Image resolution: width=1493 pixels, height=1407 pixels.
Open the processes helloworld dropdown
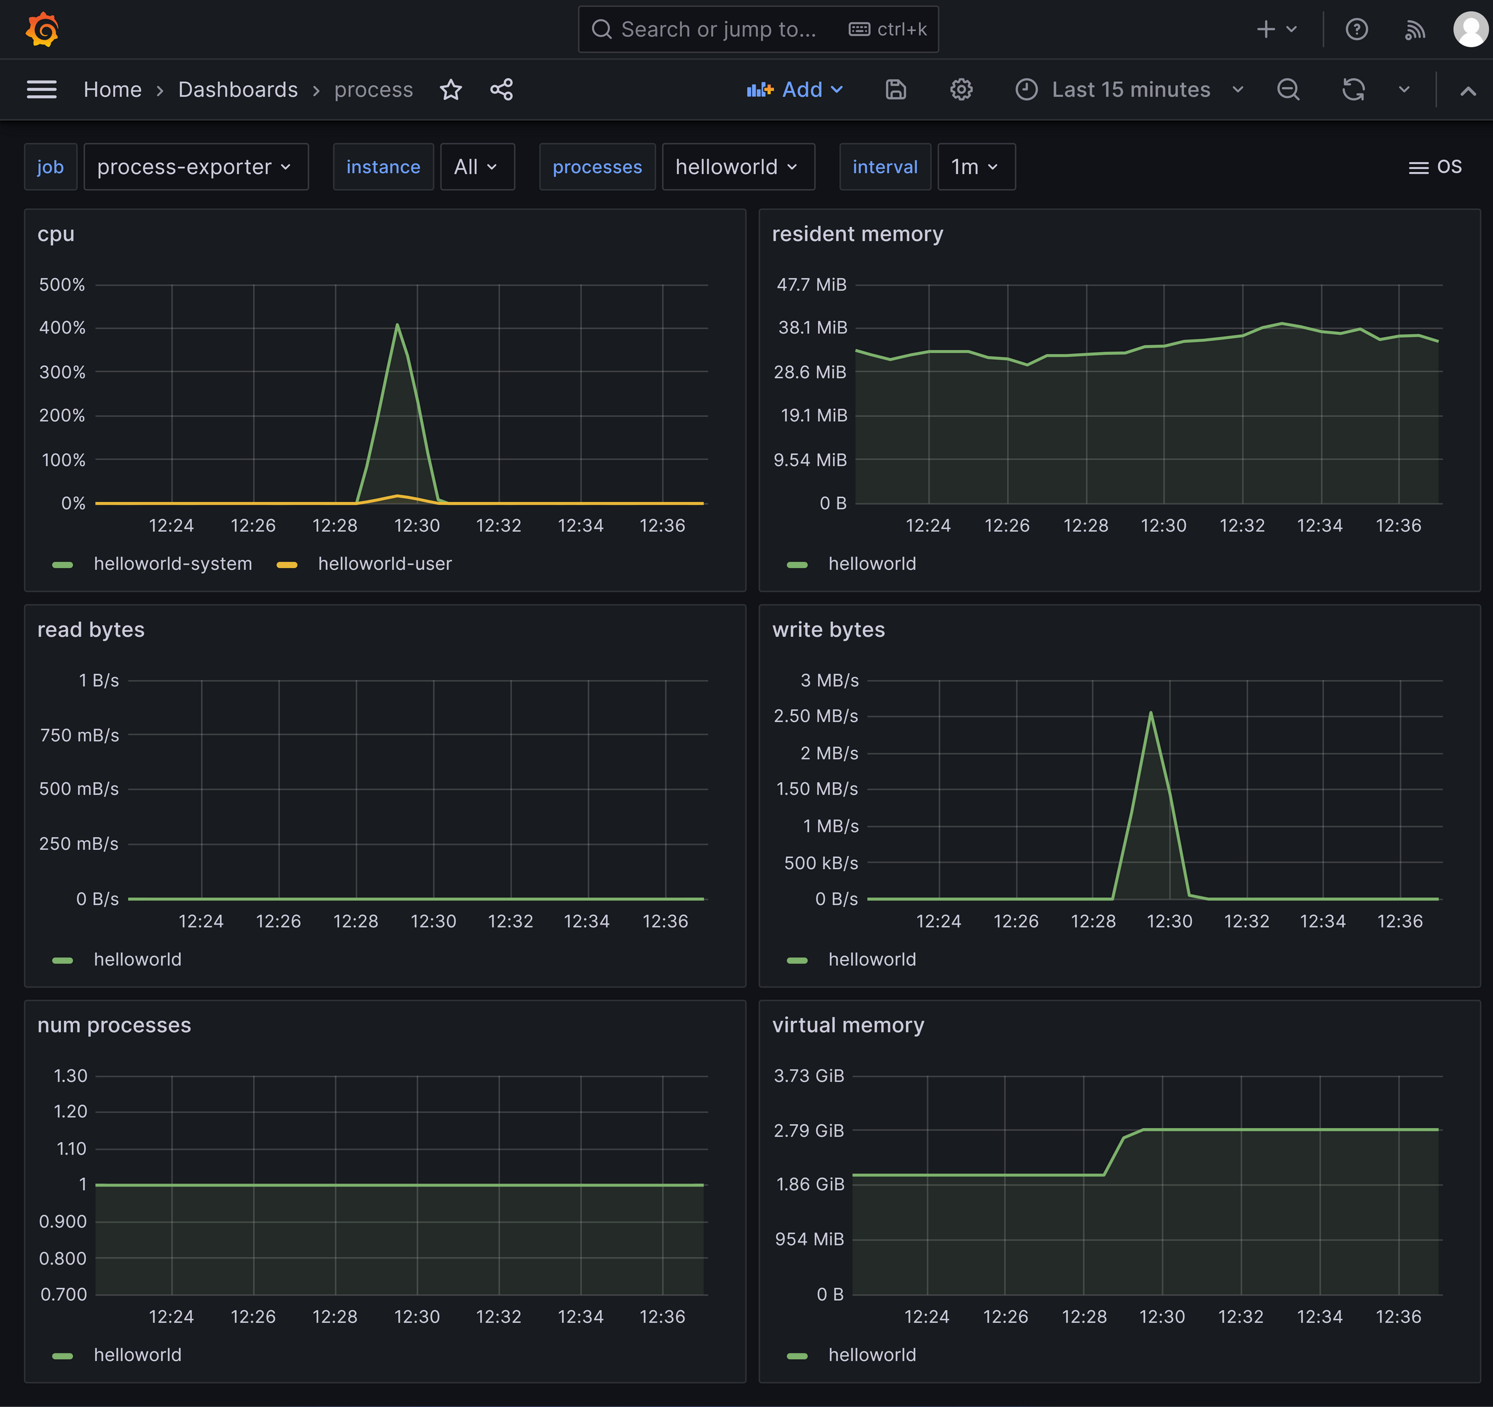pos(738,167)
